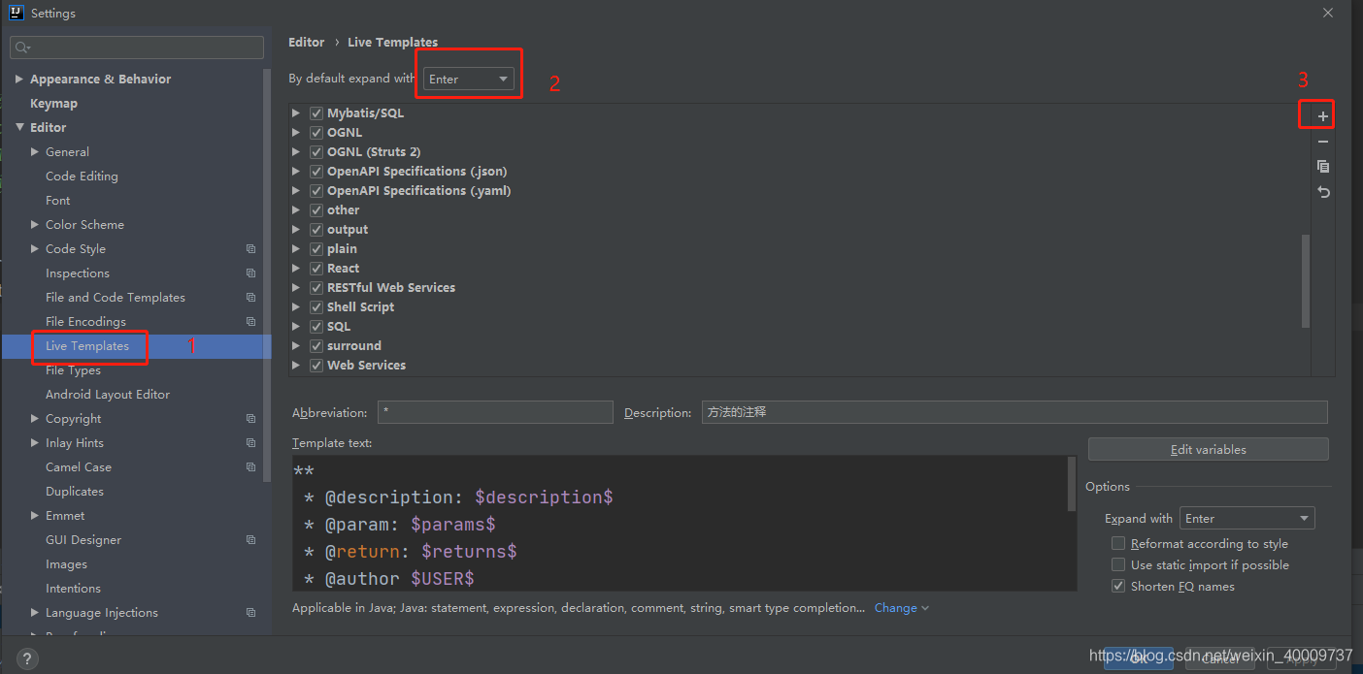Click the project-level icon beside Copyright
The image size is (1363, 674).
click(x=250, y=419)
